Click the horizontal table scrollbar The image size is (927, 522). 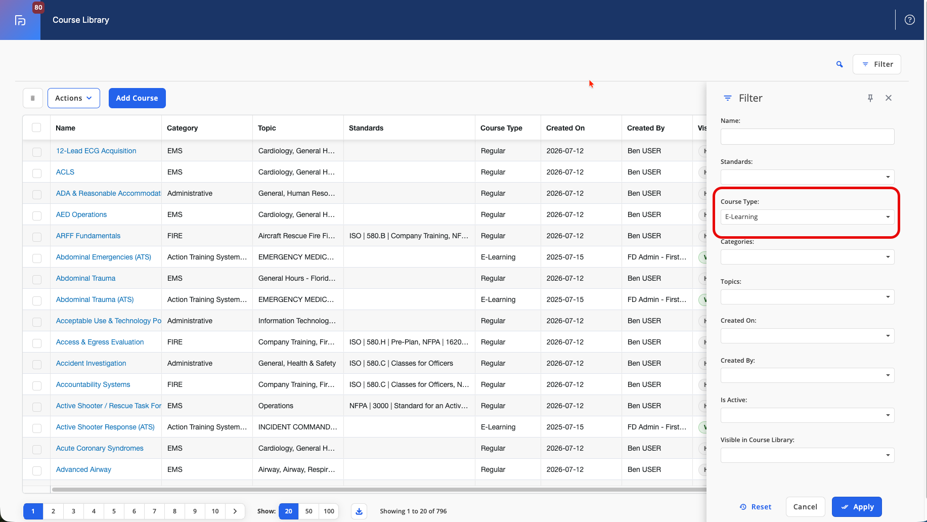pos(379,490)
